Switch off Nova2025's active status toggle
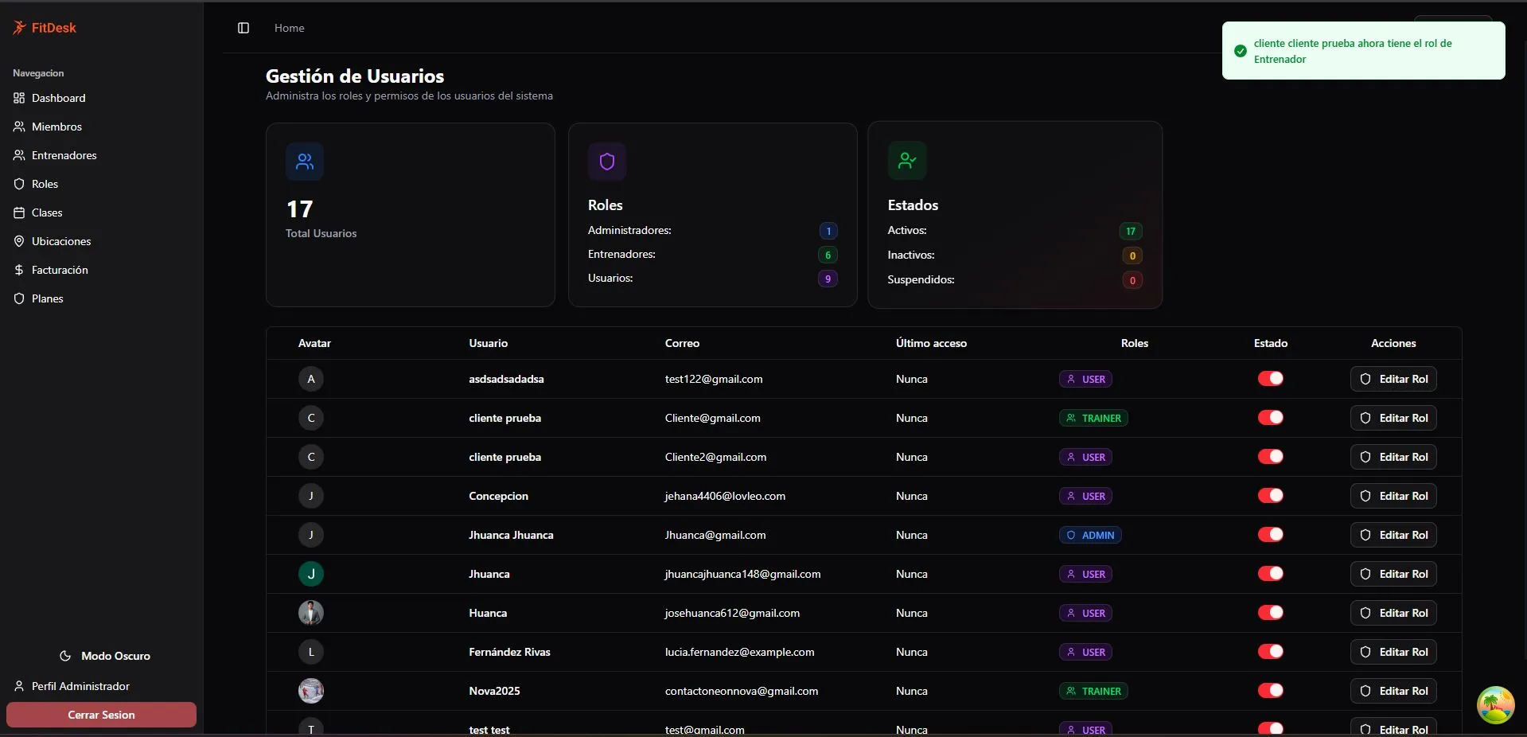This screenshot has height=737, width=1527. [1270, 691]
